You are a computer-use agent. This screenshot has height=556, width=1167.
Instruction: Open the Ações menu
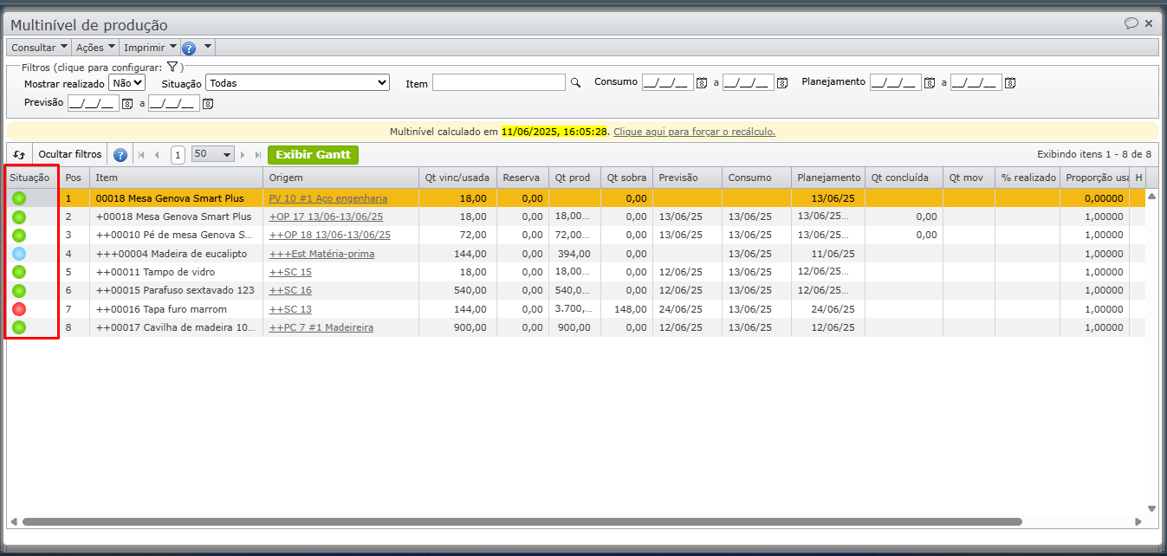pos(95,48)
